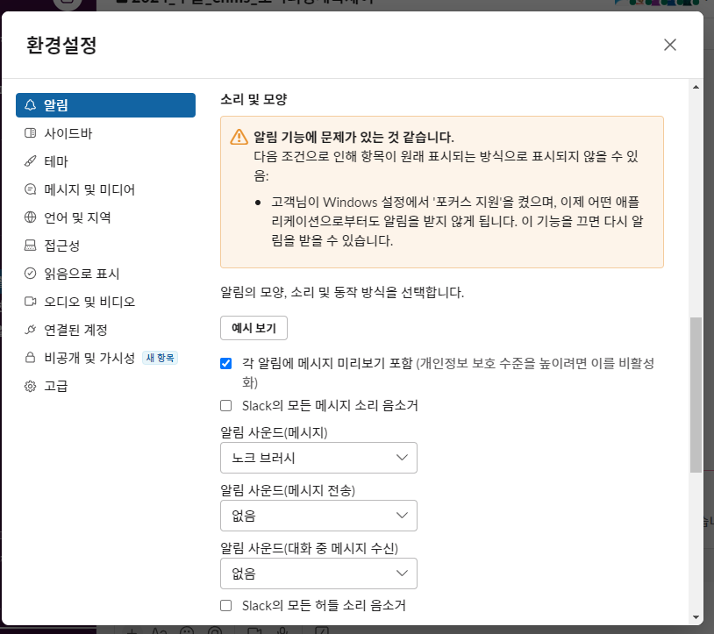Click the video camera icon beside 오디오 및 비디오

(30, 302)
